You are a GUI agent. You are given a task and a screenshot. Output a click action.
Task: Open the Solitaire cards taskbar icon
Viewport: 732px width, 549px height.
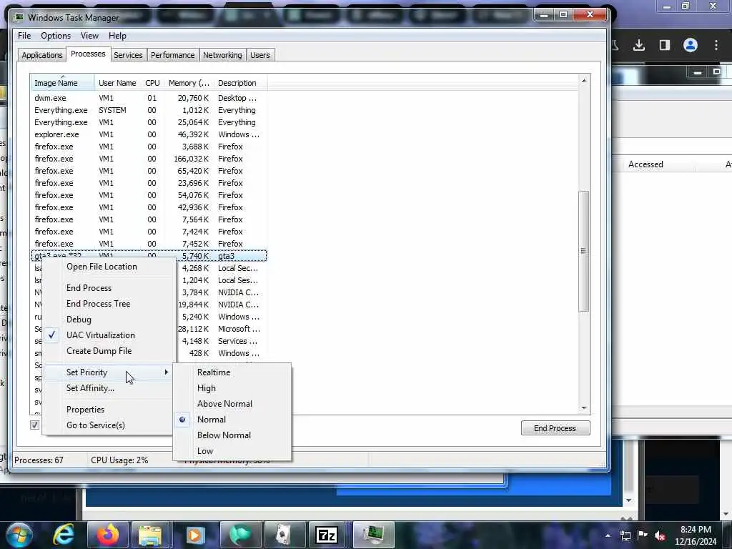(x=284, y=535)
